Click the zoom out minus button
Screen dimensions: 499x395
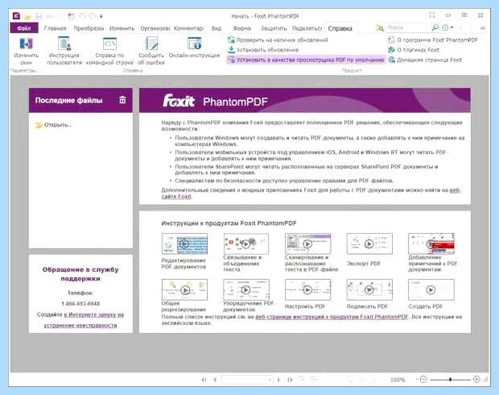tap(423, 379)
